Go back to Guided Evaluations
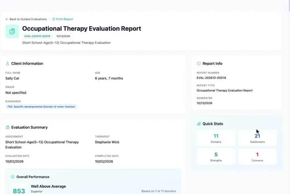Image resolution: width=290 pixels, height=194 pixels. [26, 19]
